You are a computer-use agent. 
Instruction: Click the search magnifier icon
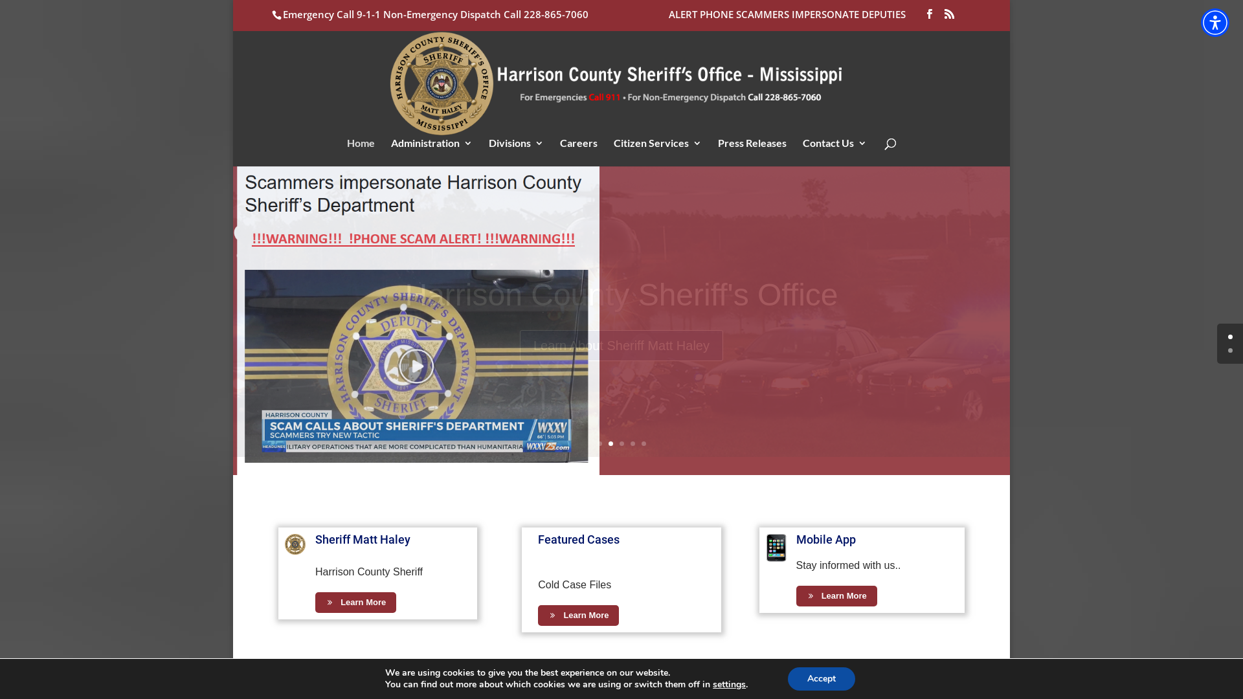[x=890, y=144]
